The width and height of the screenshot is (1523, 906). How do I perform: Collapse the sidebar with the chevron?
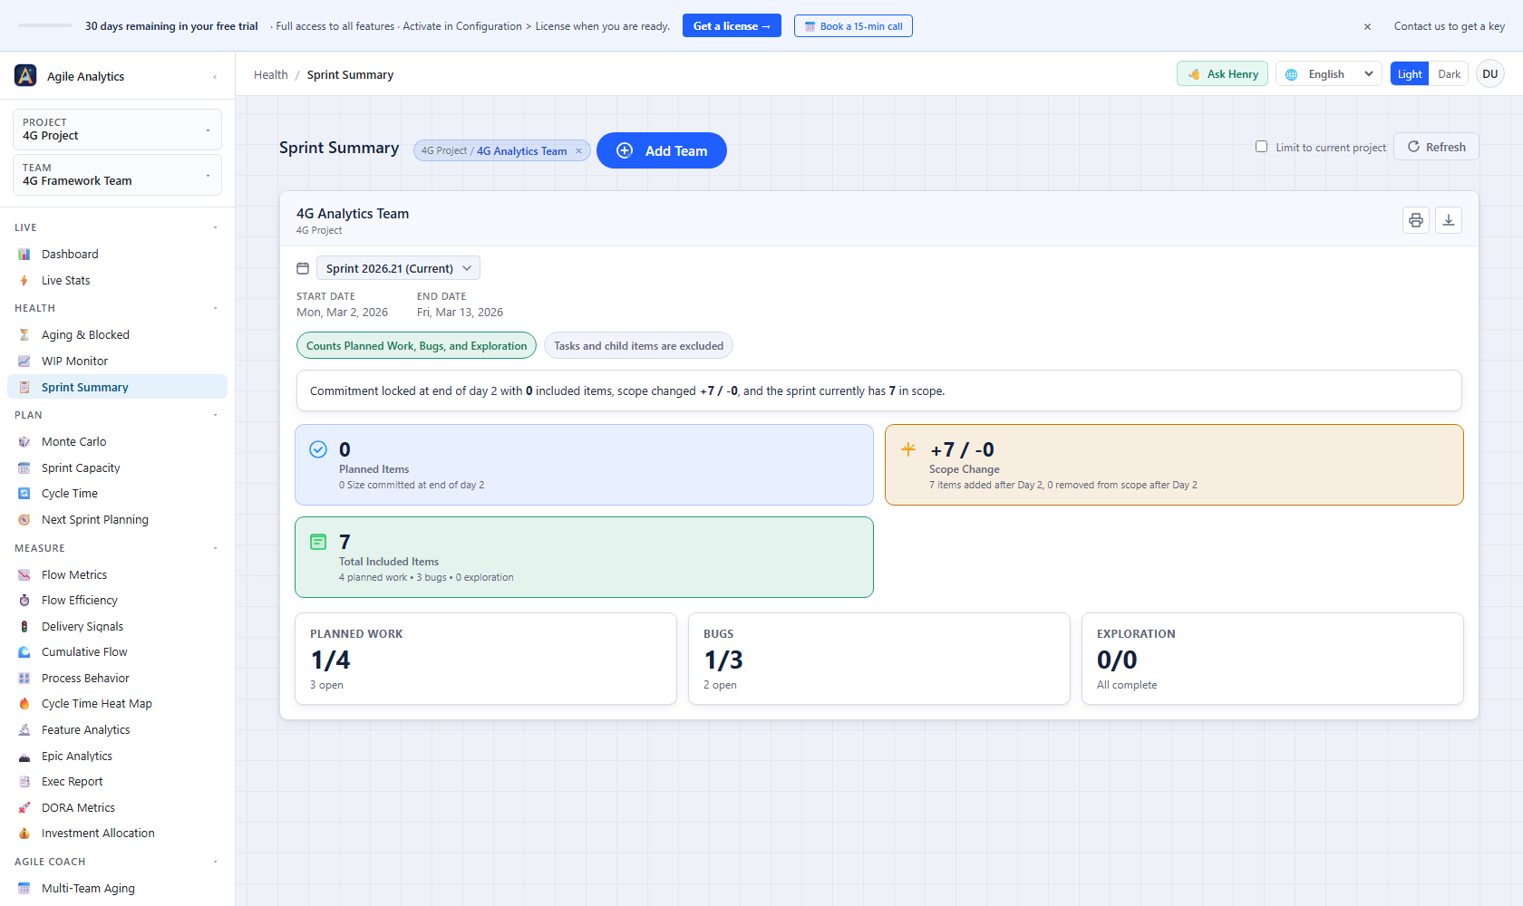click(x=215, y=77)
